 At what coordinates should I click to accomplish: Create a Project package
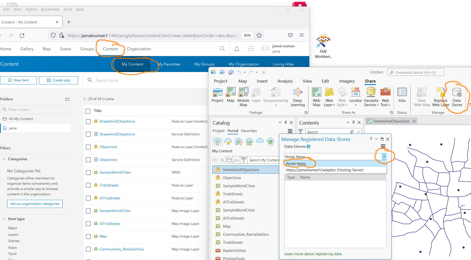point(217,95)
